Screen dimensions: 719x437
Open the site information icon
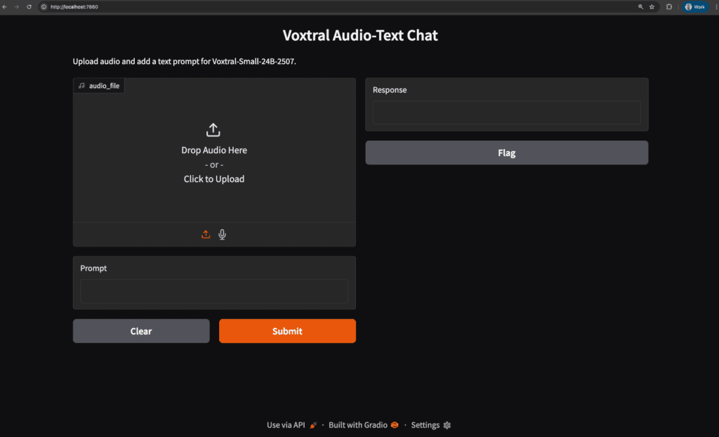point(44,7)
